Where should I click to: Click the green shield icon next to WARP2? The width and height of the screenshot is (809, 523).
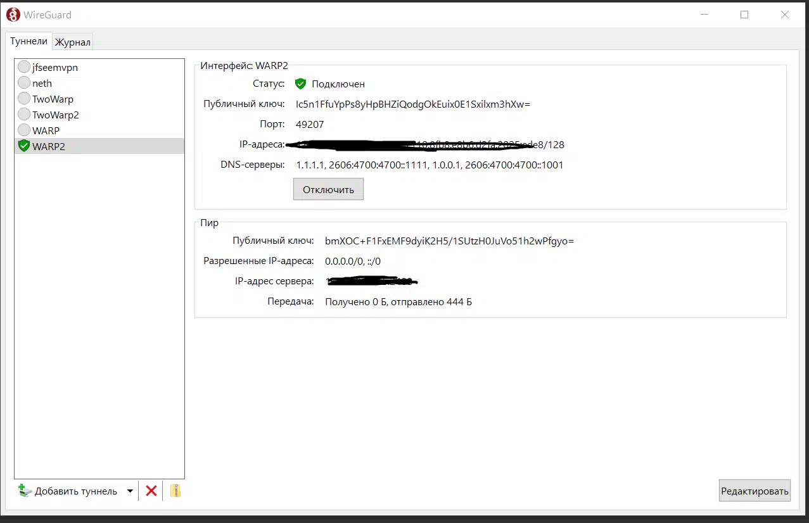[x=24, y=146]
